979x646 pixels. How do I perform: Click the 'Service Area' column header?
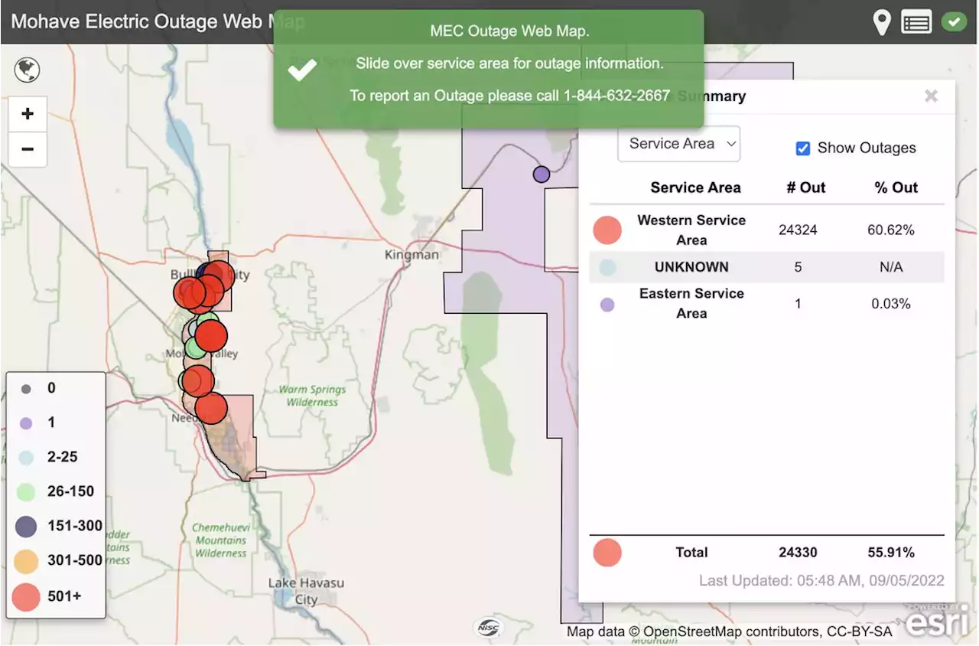click(695, 188)
